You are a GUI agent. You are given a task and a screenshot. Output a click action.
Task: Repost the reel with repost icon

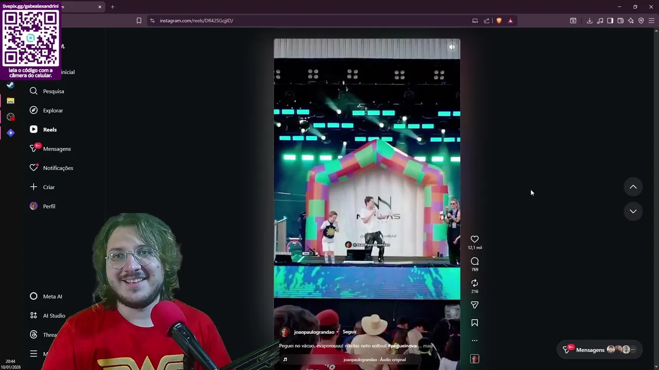pyautogui.click(x=475, y=283)
